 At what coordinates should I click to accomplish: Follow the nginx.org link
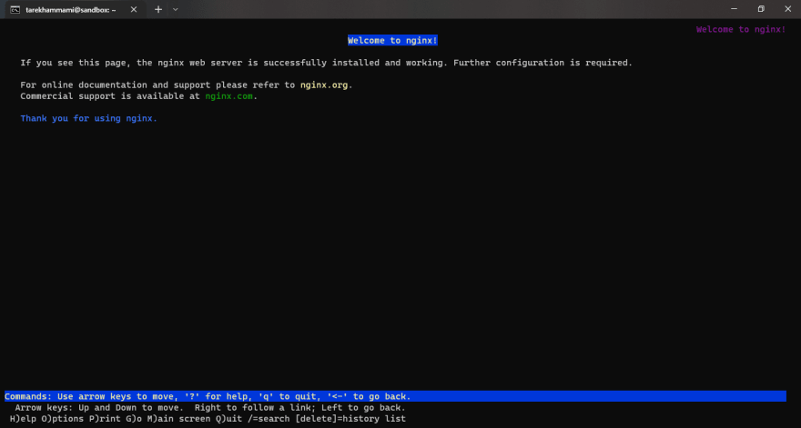coord(324,85)
